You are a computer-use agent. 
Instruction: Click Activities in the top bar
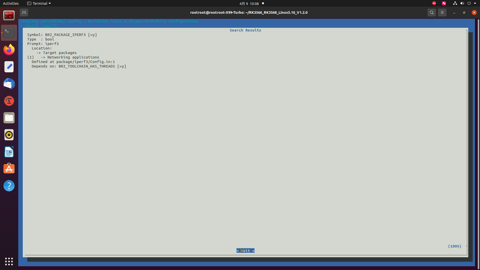point(11,3)
